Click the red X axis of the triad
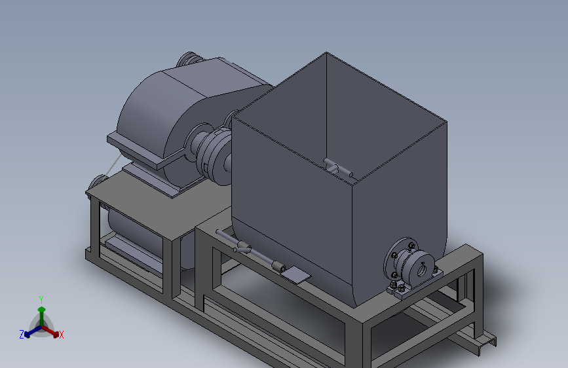This screenshot has width=568, height=368. (51, 331)
